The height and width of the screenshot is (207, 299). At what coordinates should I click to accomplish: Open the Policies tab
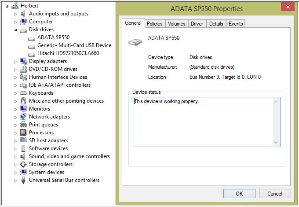pos(155,24)
